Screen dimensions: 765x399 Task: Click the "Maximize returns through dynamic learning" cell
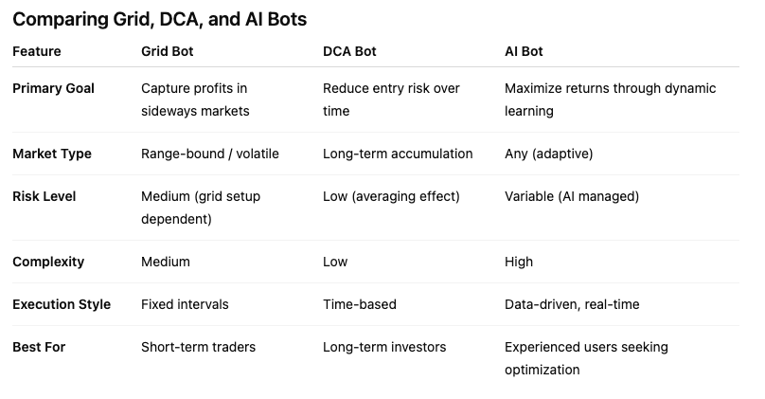(x=610, y=100)
